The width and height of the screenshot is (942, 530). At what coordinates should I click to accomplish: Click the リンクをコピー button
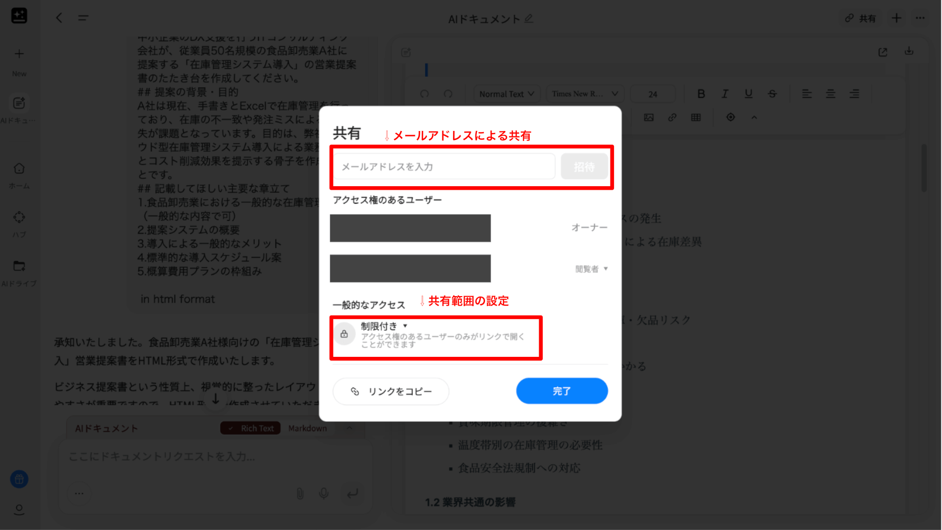(391, 391)
